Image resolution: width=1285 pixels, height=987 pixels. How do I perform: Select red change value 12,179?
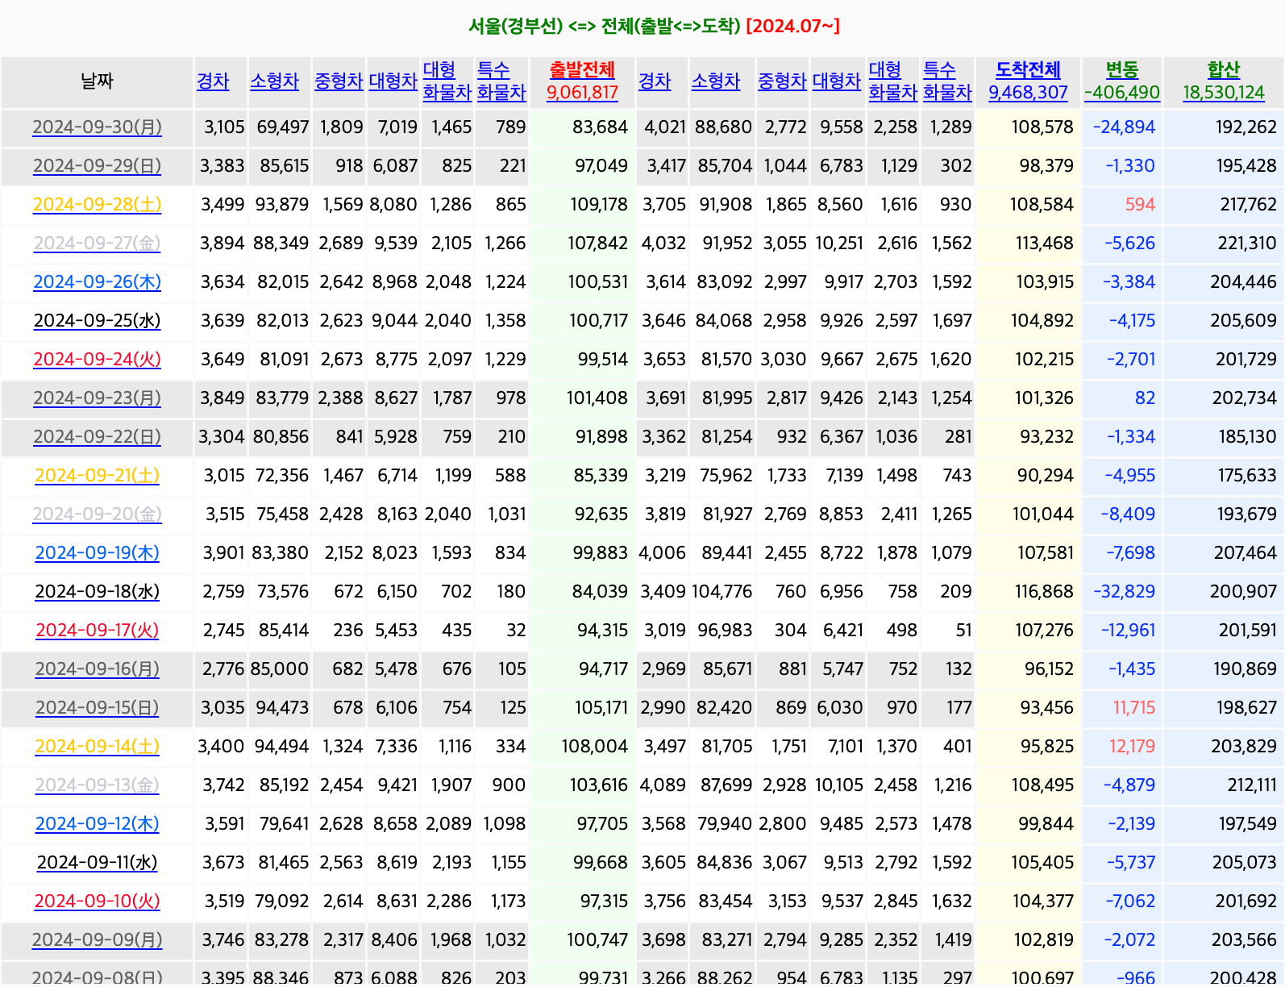coord(1132,747)
